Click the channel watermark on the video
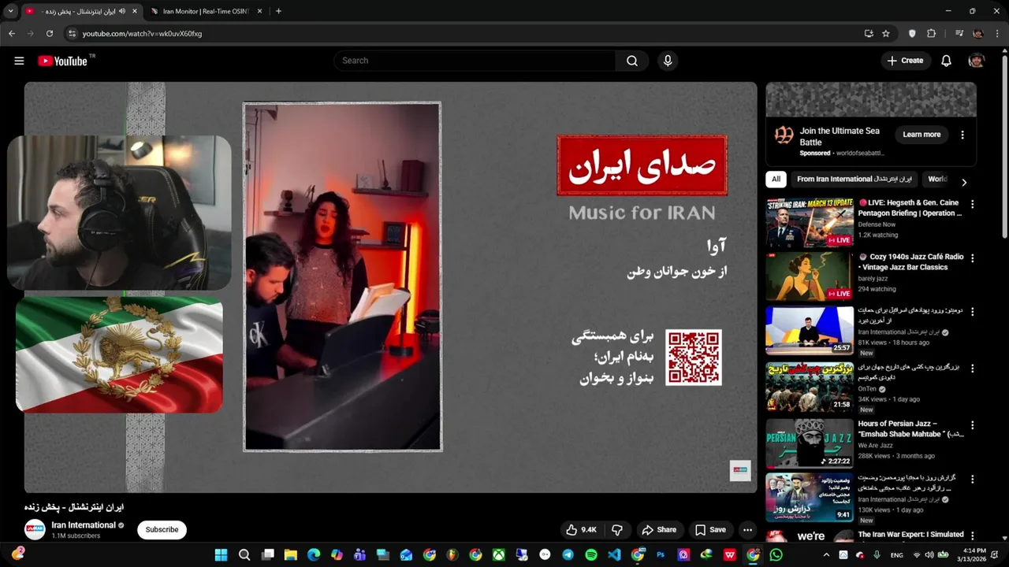 click(x=740, y=471)
